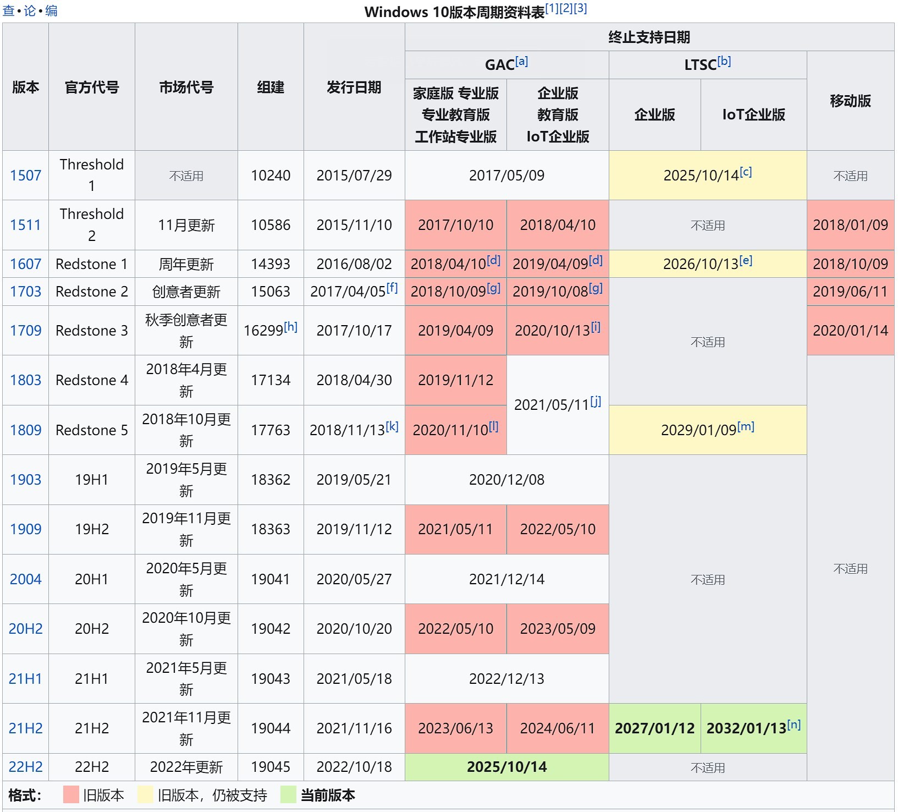Open footnote [a] next to GAC
The image size is (898, 812).
[x=522, y=62]
